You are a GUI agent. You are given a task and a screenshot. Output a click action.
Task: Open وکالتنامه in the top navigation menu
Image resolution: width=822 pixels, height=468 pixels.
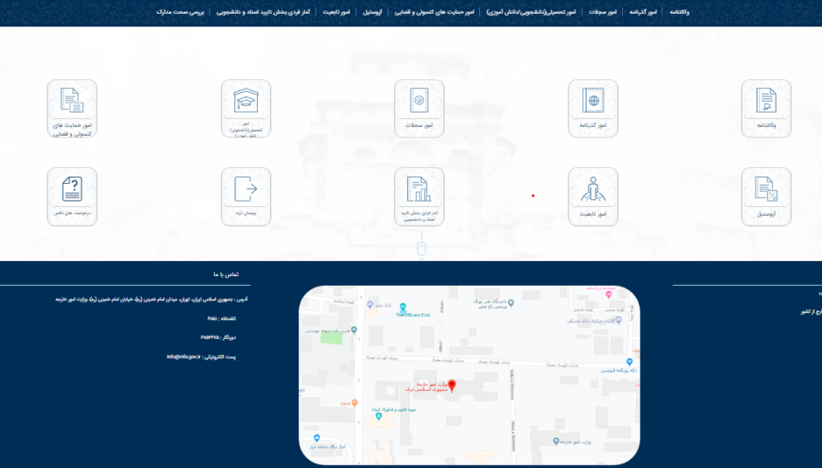[x=679, y=12]
